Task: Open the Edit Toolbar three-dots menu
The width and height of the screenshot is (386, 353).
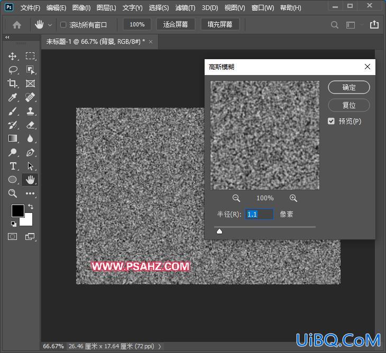Action: pyautogui.click(x=30, y=193)
